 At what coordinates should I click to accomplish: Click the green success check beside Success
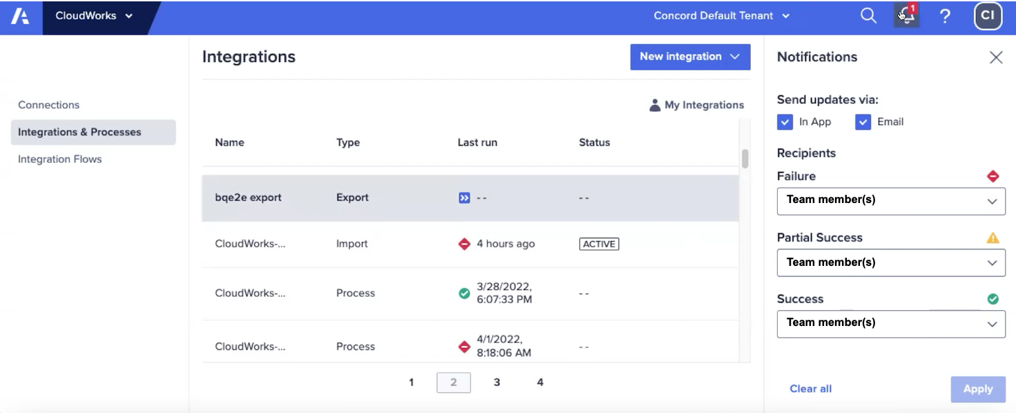tap(993, 299)
